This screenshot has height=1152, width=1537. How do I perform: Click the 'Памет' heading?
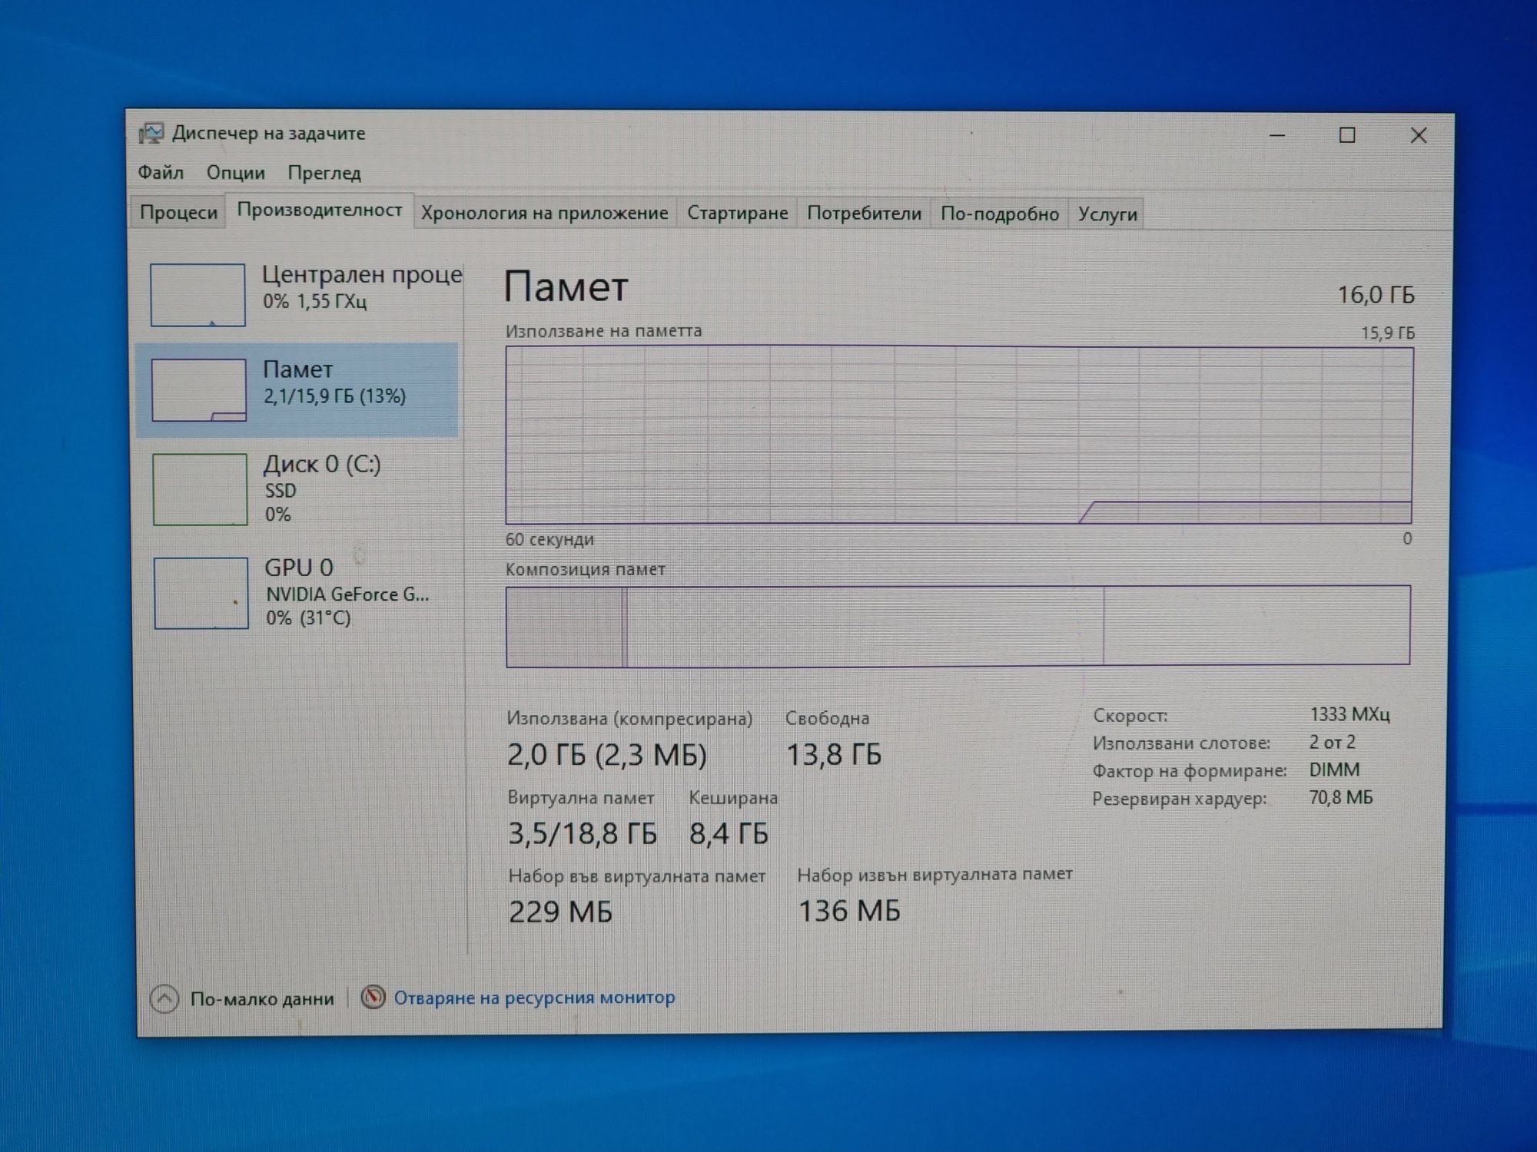pyautogui.click(x=566, y=287)
